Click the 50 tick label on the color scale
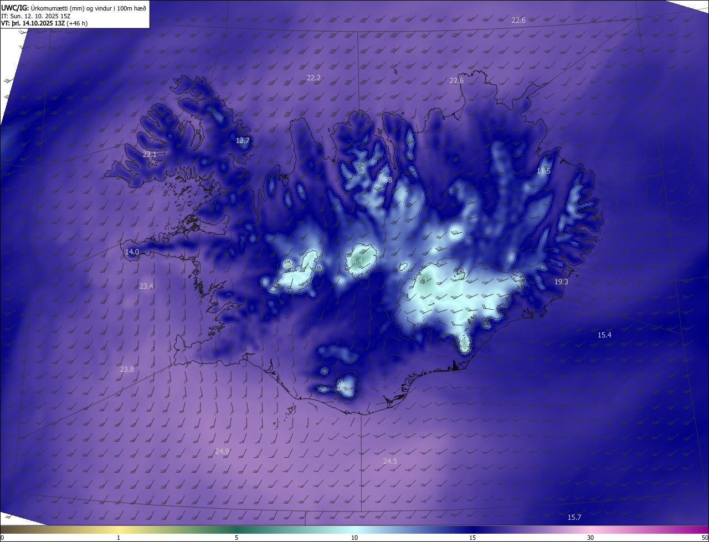 [705, 538]
